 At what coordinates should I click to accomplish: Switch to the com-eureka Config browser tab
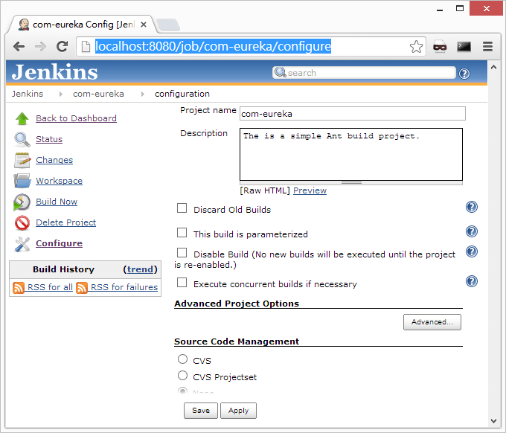coord(82,25)
